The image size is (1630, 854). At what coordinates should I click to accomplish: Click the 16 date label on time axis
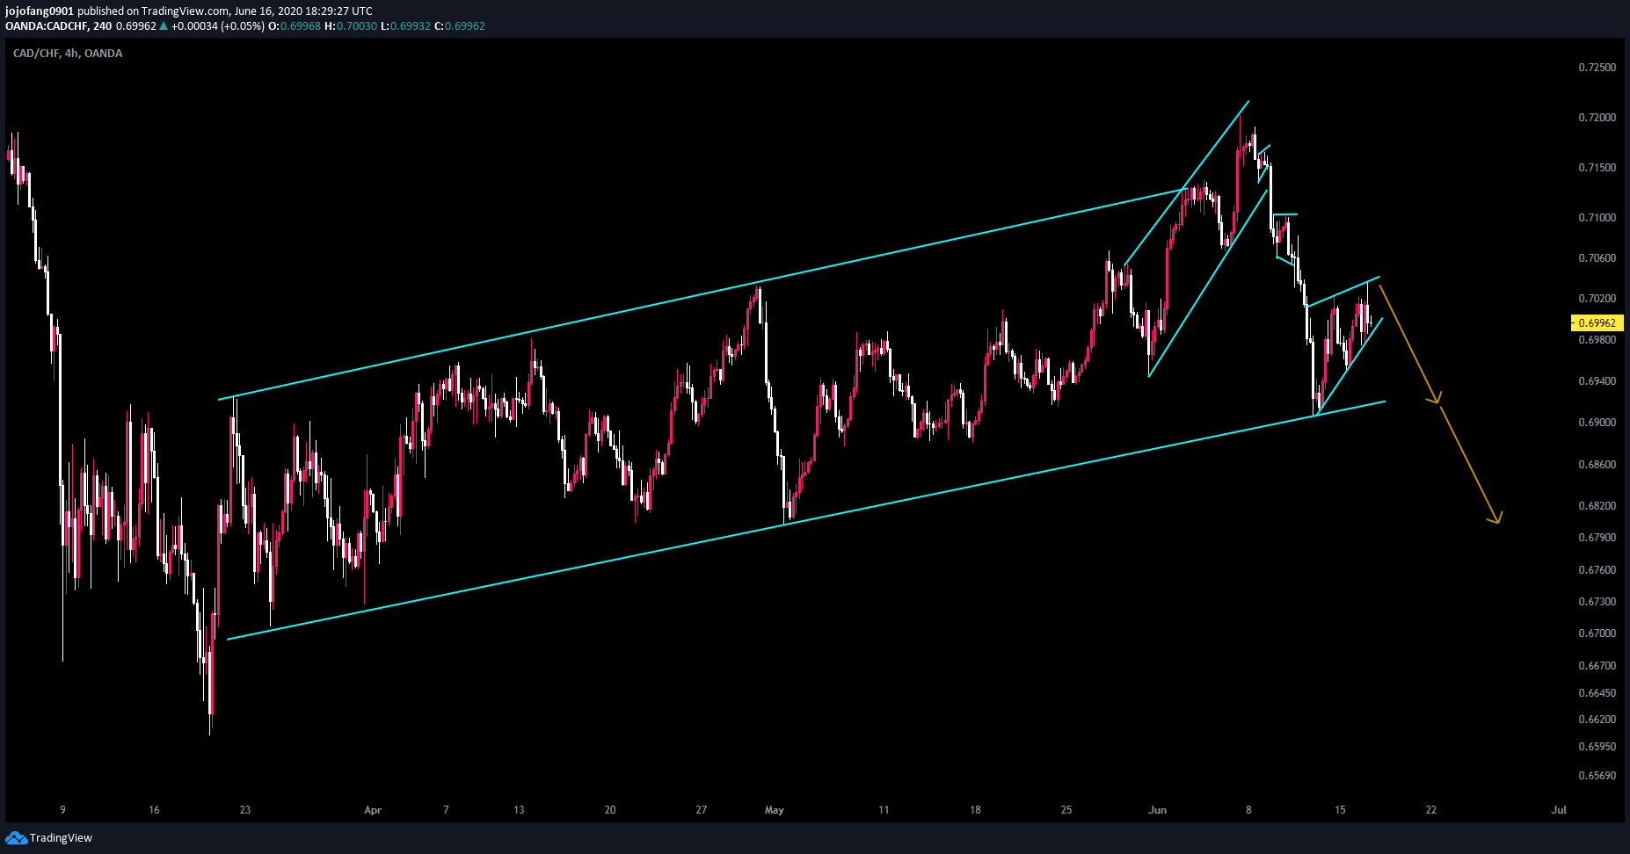[154, 810]
